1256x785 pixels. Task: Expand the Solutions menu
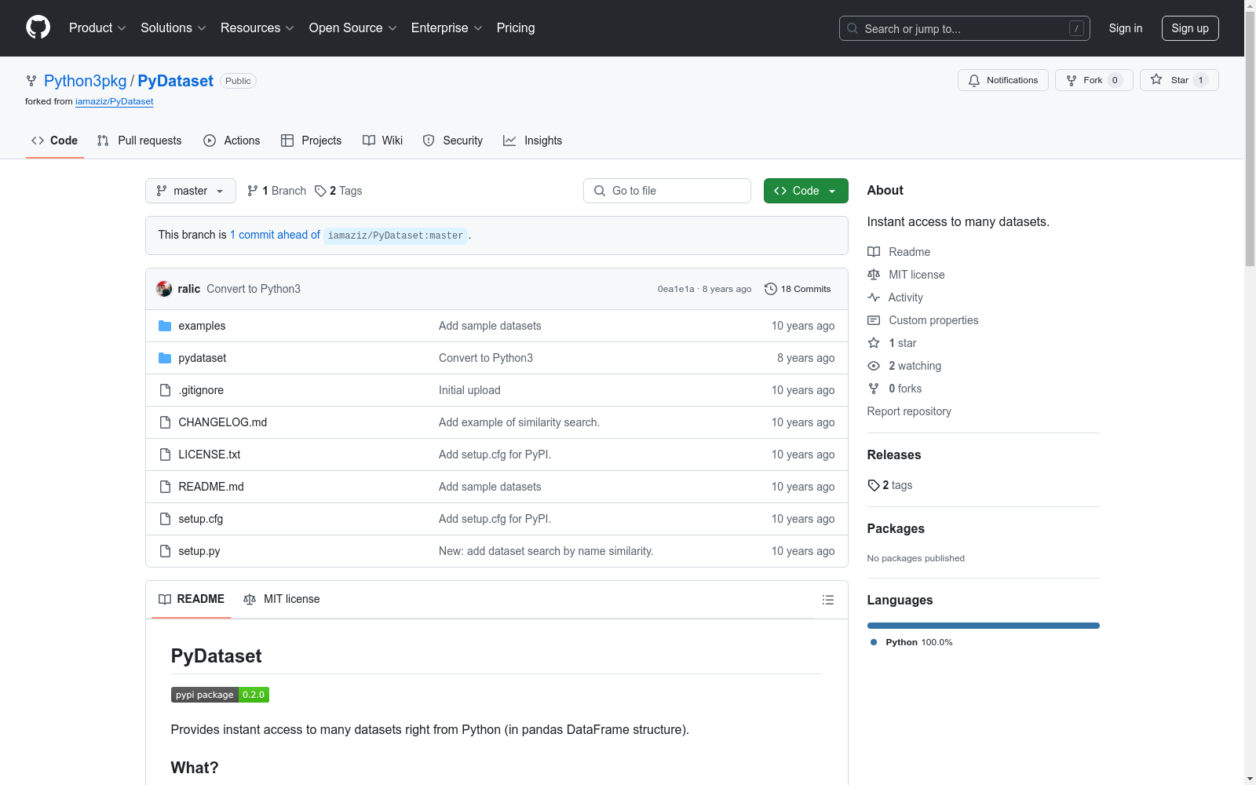173,28
